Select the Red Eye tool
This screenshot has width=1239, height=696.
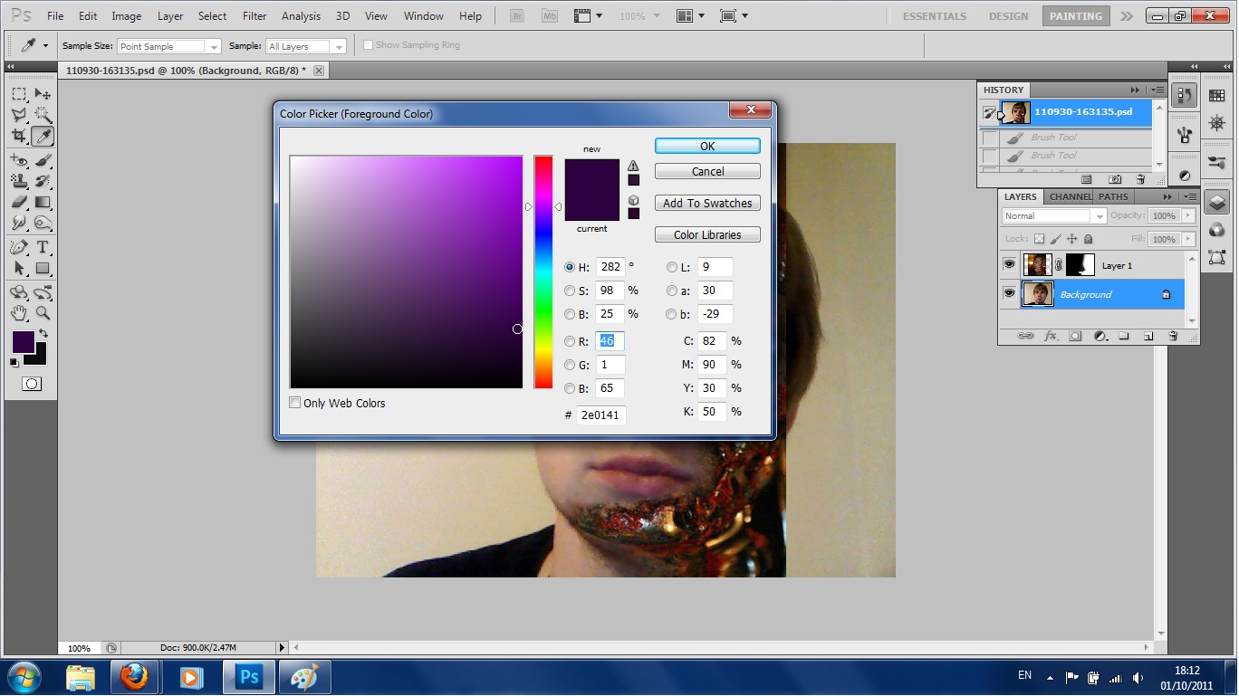(x=19, y=160)
